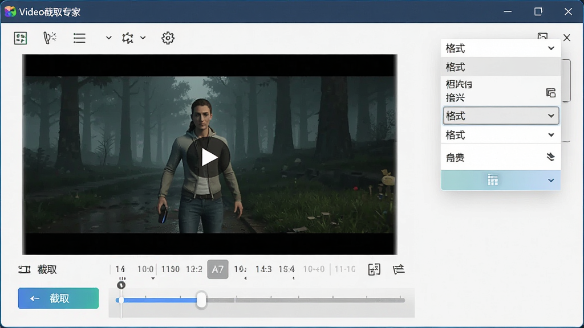Click the crop-settings gear-frame icon
584x328 pixels.
click(128, 38)
